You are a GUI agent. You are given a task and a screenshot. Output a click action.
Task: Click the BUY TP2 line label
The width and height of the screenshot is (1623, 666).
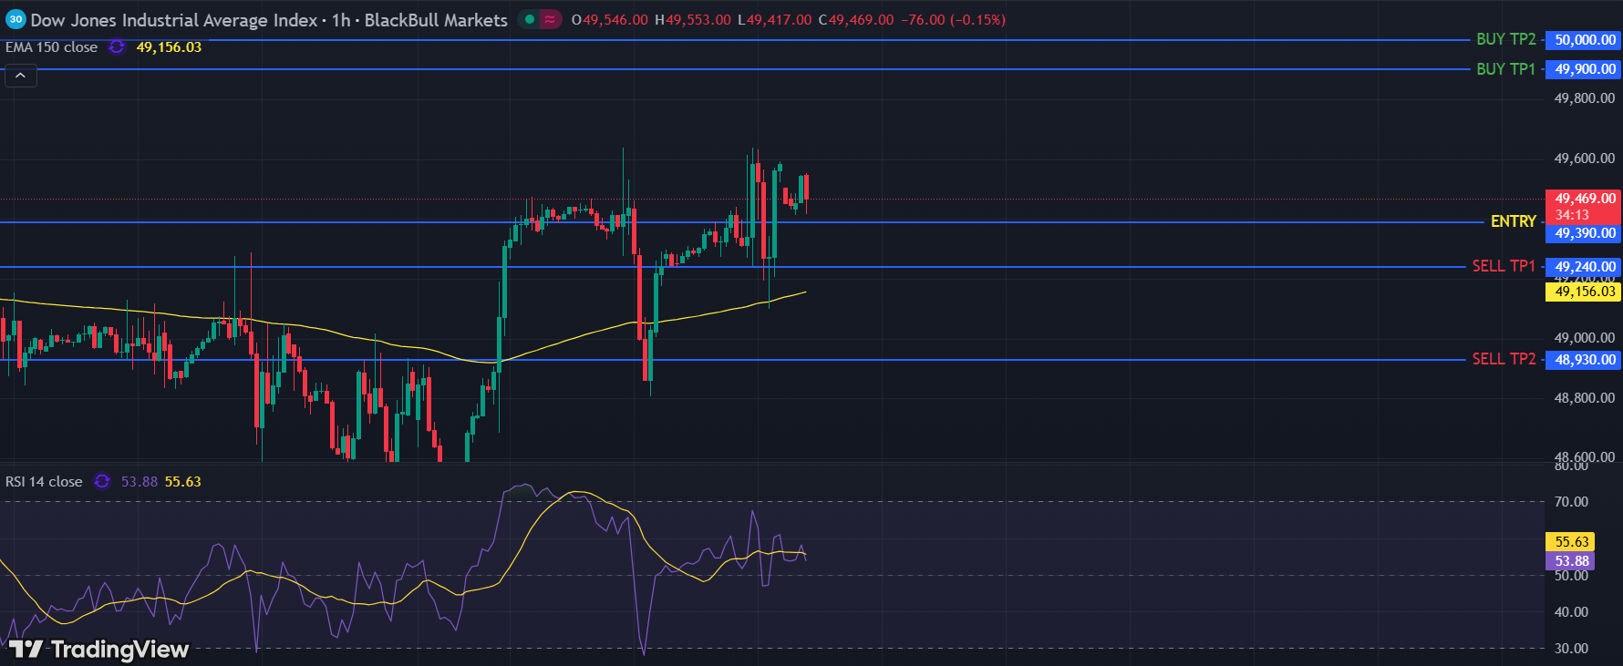pyautogui.click(x=1505, y=39)
